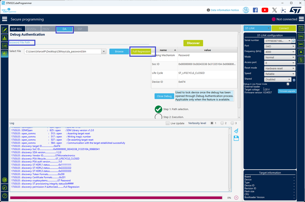The width and height of the screenshot is (305, 202).
Task: Click the ST logo in header
Action: (x=295, y=10)
